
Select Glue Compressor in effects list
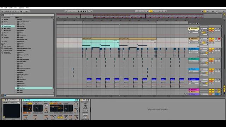click(x=24, y=59)
